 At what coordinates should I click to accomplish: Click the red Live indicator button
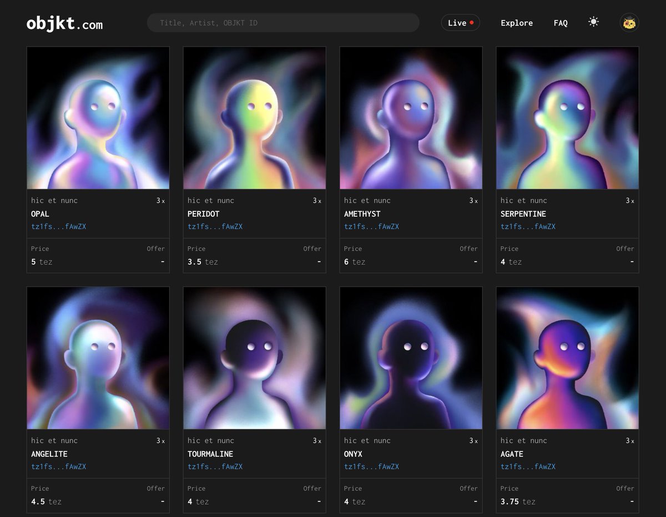(460, 23)
